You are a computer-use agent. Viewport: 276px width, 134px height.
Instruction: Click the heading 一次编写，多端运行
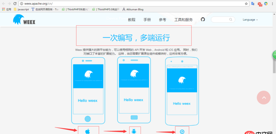click(136, 38)
